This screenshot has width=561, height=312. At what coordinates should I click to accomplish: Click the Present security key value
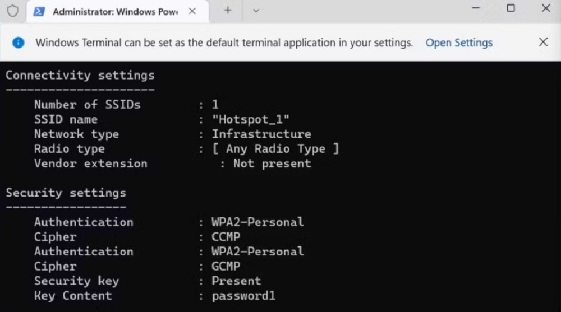click(236, 281)
